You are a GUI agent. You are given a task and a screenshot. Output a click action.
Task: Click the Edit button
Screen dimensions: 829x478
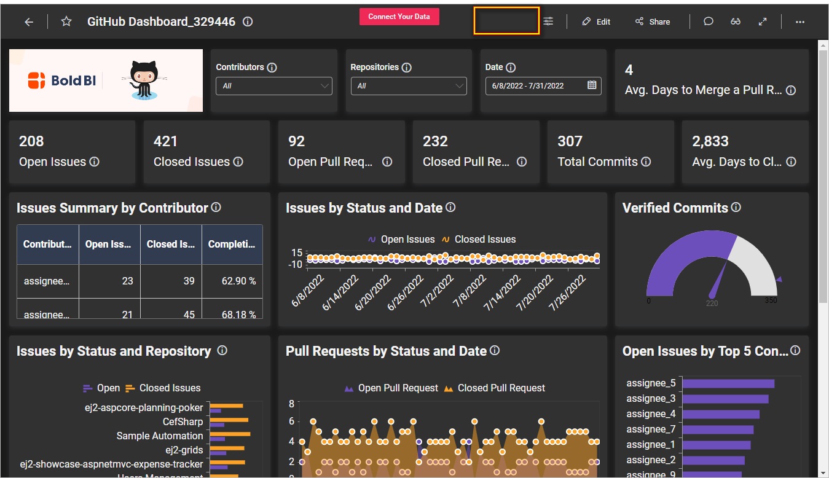(596, 22)
